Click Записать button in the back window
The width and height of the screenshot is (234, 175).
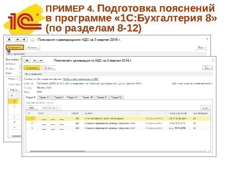[x=32, y=47]
